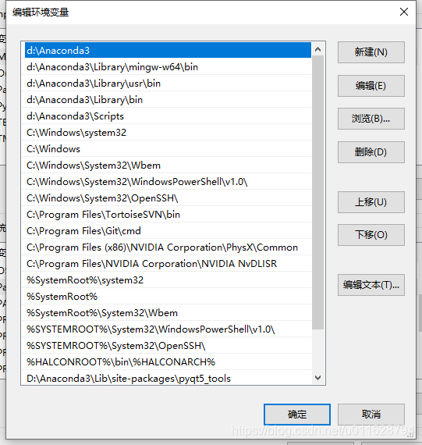The width and height of the screenshot is (422, 445).
Task: Select %HALCONROOT%\bin\%HALCONARCH% entry
Action: click(x=168, y=362)
